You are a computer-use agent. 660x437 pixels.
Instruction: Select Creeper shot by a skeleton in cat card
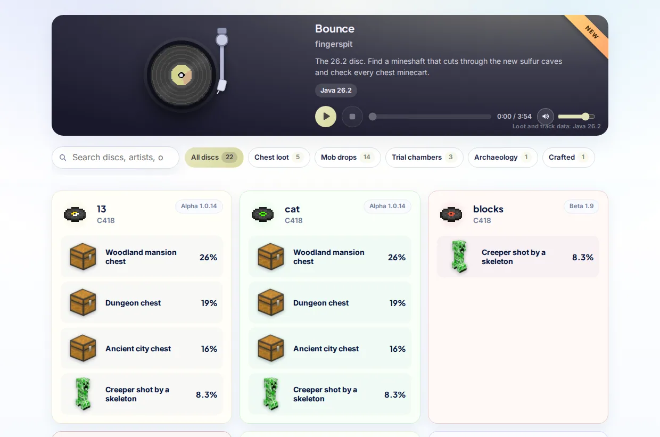point(325,394)
